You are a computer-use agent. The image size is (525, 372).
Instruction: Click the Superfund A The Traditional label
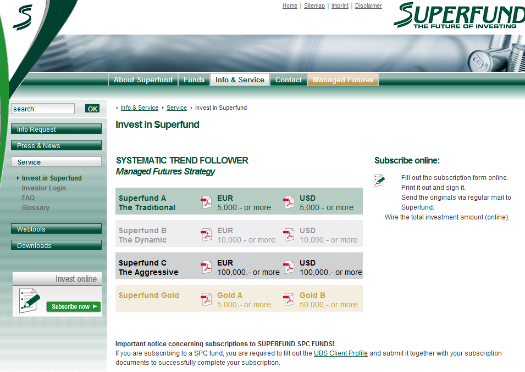coord(147,203)
